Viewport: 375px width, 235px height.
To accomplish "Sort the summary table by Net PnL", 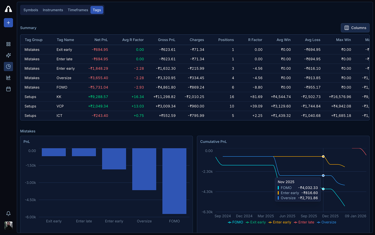I will pos(101,40).
